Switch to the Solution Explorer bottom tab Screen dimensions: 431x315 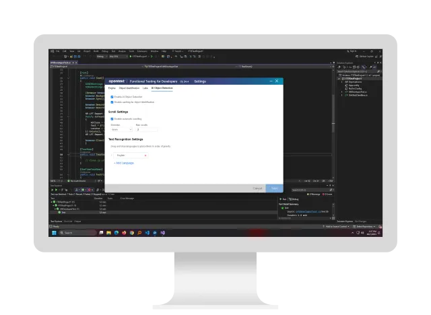click(345, 221)
